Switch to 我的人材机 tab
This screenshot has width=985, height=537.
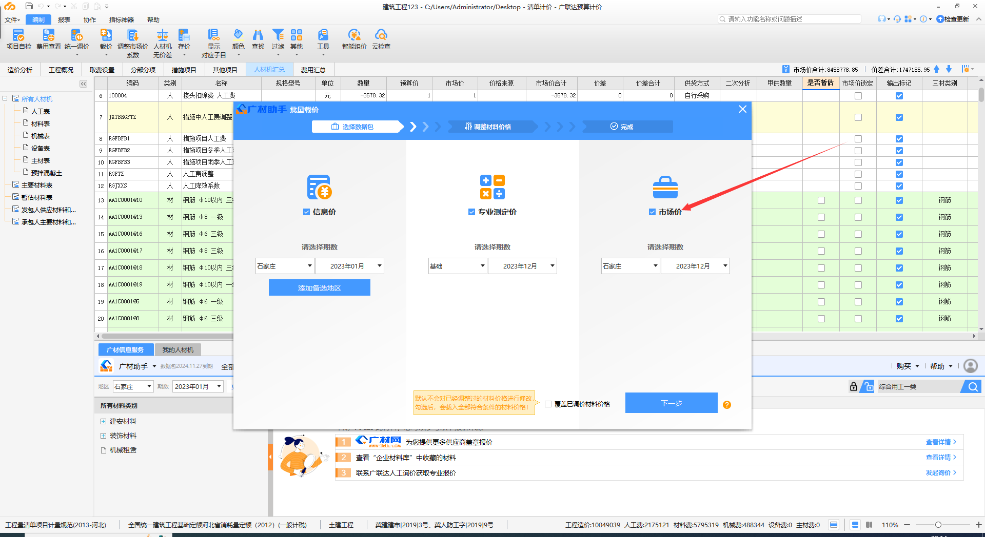tap(178, 349)
